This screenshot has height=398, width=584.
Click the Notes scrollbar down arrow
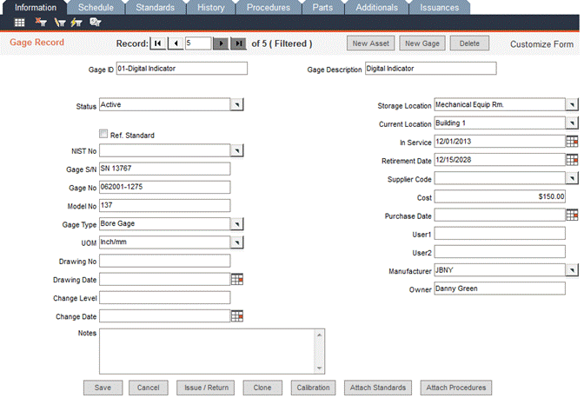(320, 368)
